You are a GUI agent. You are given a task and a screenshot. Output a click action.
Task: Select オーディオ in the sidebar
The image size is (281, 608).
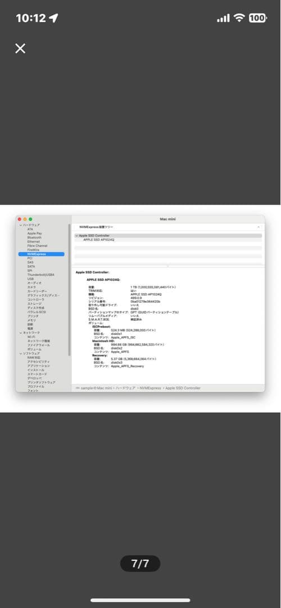33,283
